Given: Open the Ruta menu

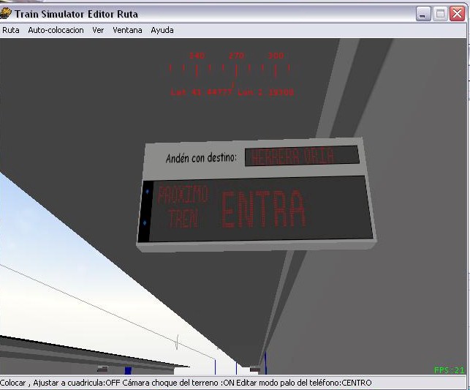Looking at the screenshot, I should tap(11, 30).
